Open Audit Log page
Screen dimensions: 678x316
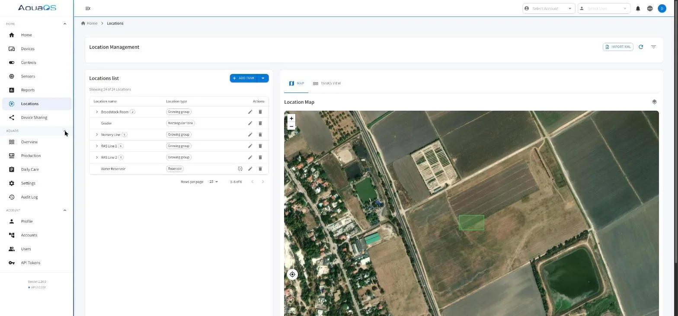point(37,197)
